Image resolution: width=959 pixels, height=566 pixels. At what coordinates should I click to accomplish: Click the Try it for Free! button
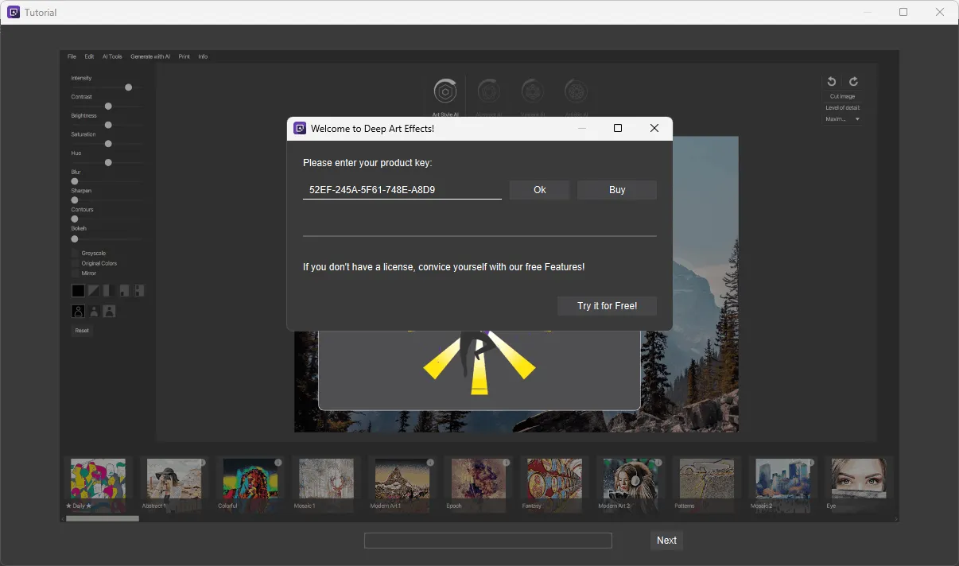coord(607,306)
